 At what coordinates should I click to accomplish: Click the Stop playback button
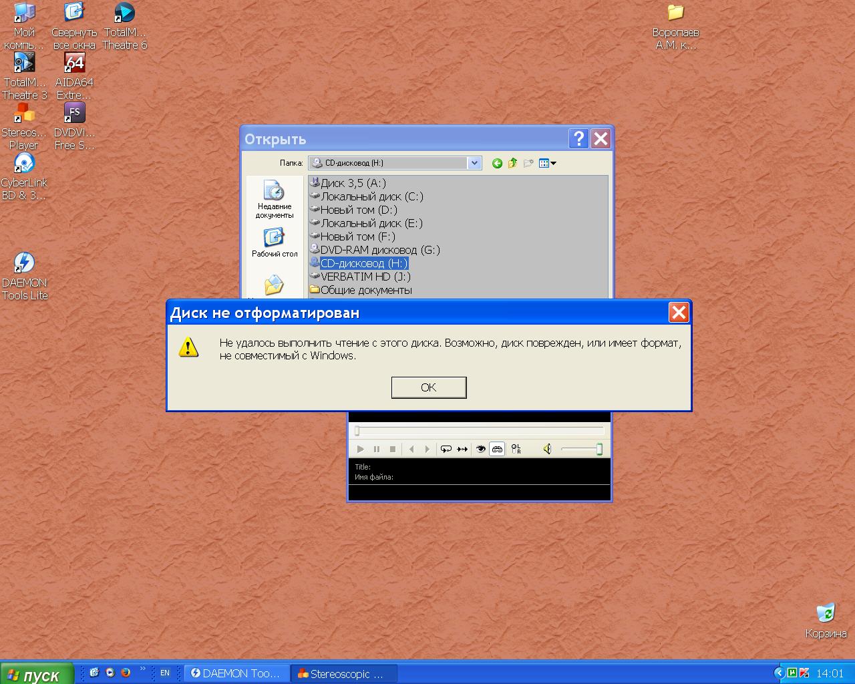click(x=393, y=450)
